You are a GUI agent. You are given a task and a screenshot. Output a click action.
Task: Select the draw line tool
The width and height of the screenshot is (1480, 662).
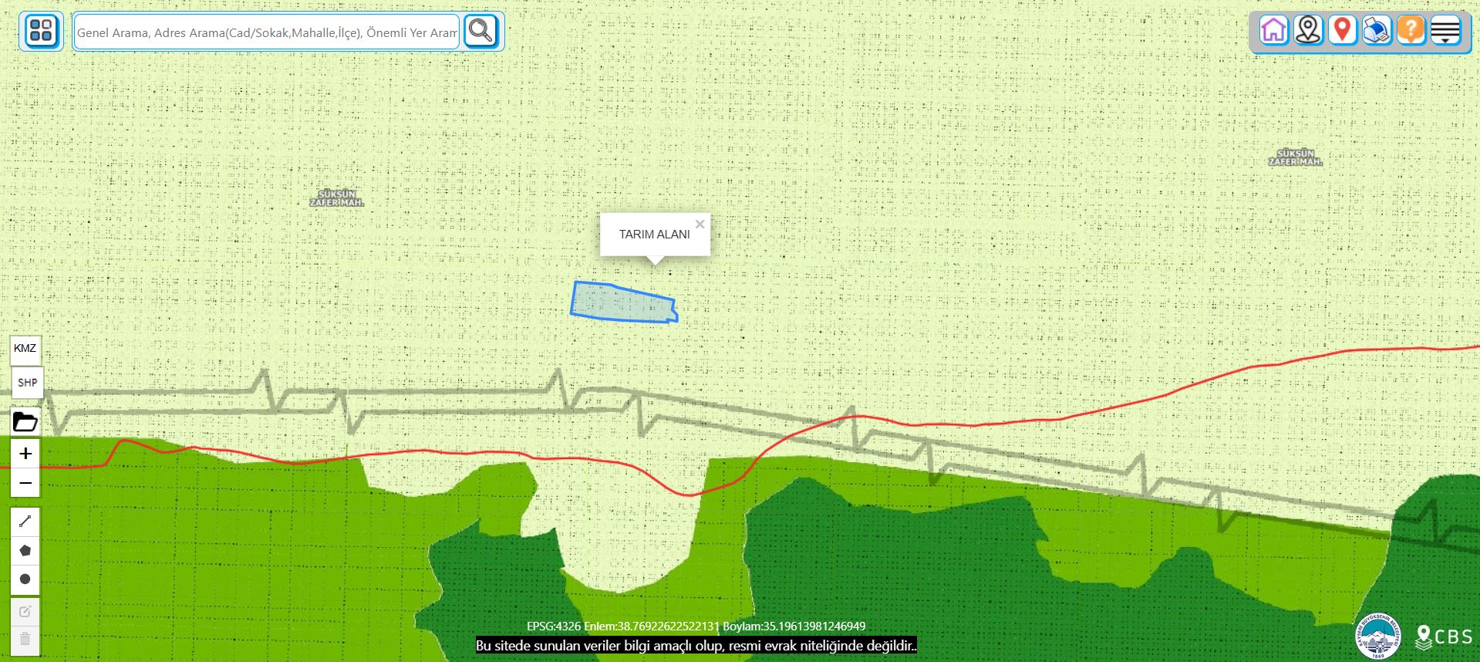click(25, 522)
